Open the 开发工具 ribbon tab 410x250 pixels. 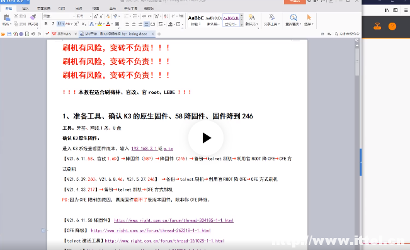click(130, 8)
